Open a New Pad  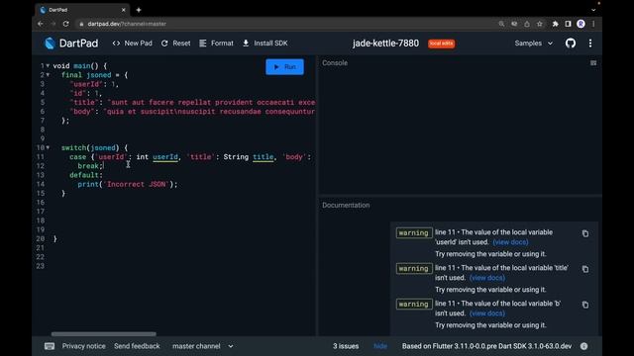point(132,44)
